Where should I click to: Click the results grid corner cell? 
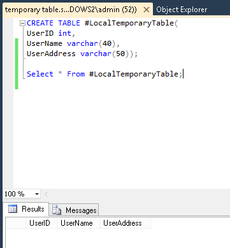pyautogui.click(x=16, y=223)
